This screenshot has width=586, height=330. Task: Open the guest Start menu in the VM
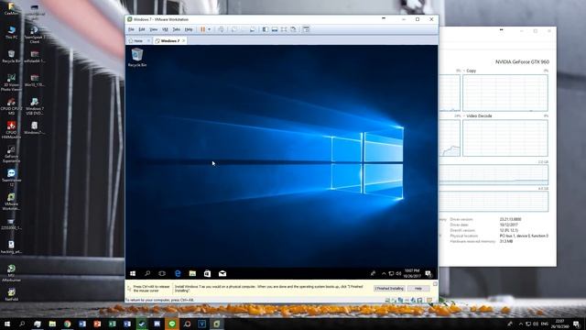[133, 273]
